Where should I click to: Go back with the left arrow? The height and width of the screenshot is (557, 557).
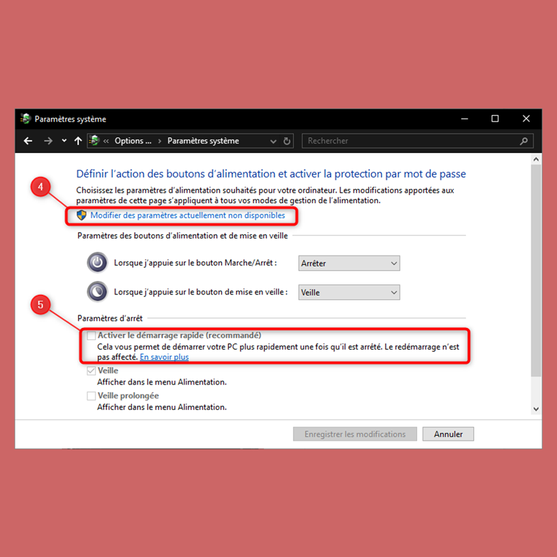(x=28, y=141)
